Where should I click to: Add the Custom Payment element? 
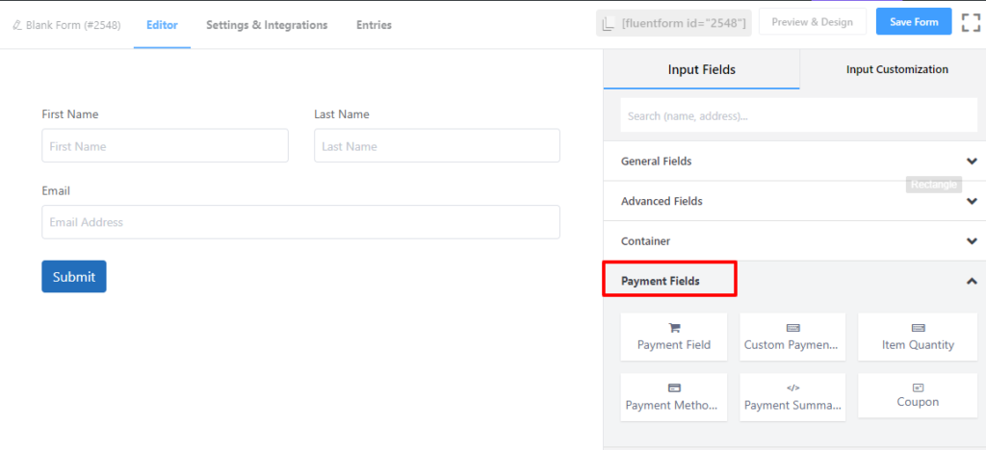(x=793, y=337)
